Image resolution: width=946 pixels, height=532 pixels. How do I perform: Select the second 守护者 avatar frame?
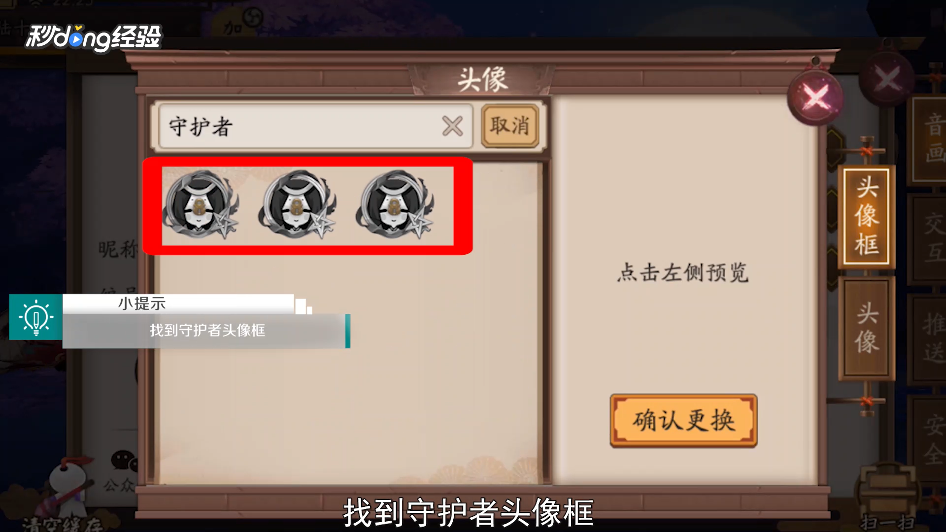point(298,205)
